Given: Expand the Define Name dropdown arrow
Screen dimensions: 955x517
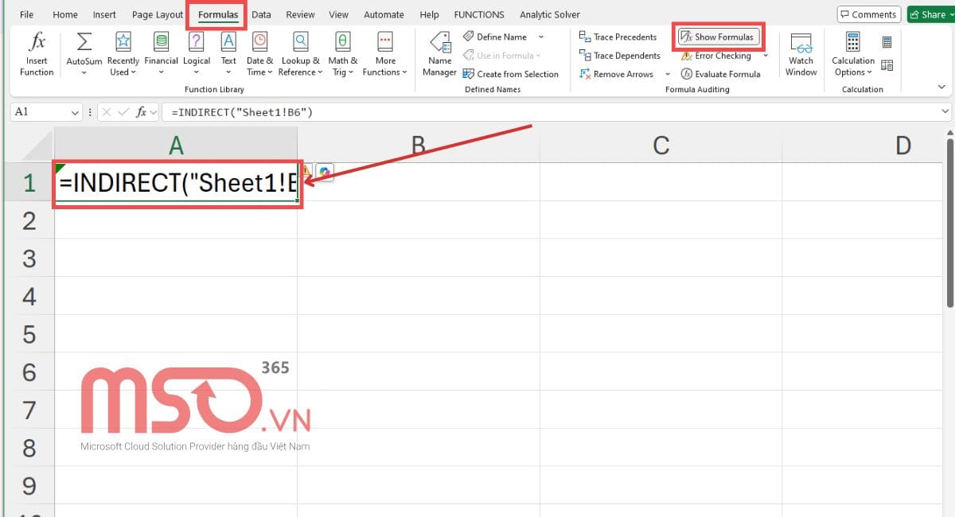Looking at the screenshot, I should click(541, 37).
